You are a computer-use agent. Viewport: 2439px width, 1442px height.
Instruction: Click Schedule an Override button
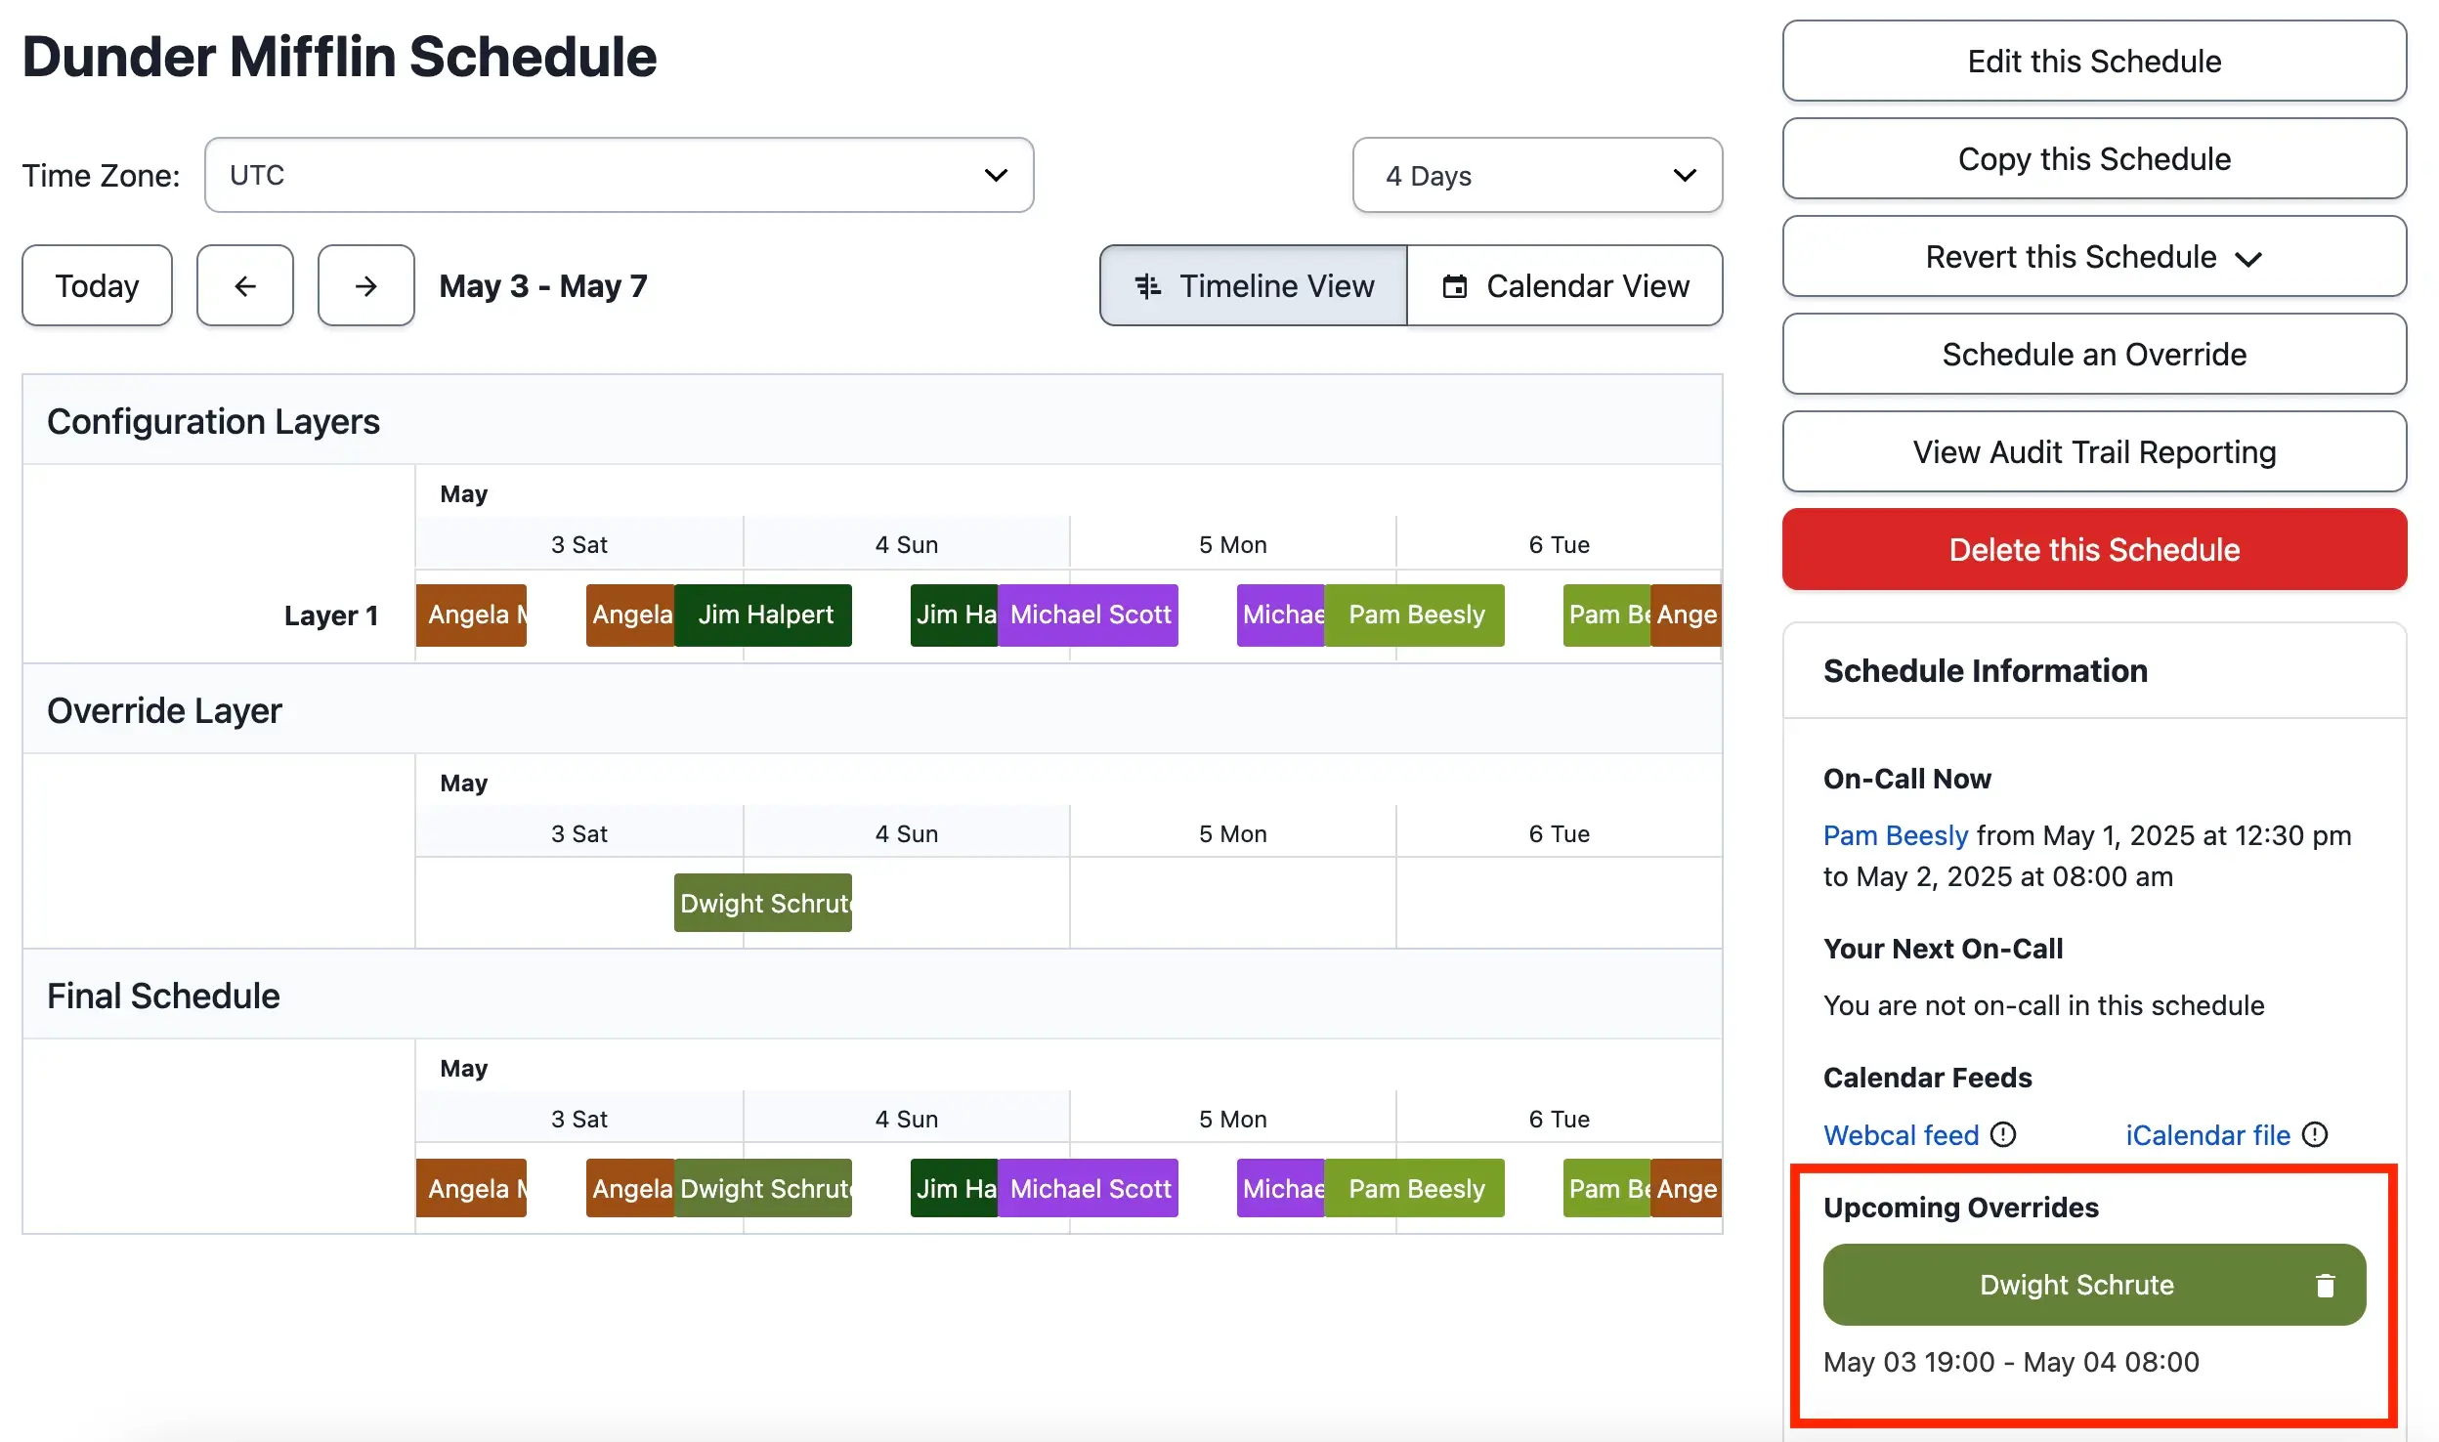[x=2094, y=354]
